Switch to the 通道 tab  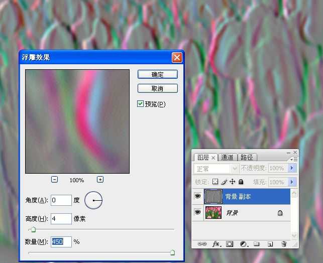pyautogui.click(x=227, y=157)
